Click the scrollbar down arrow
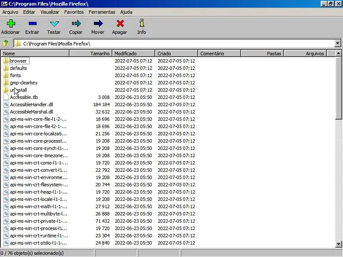 pyautogui.click(x=338, y=244)
